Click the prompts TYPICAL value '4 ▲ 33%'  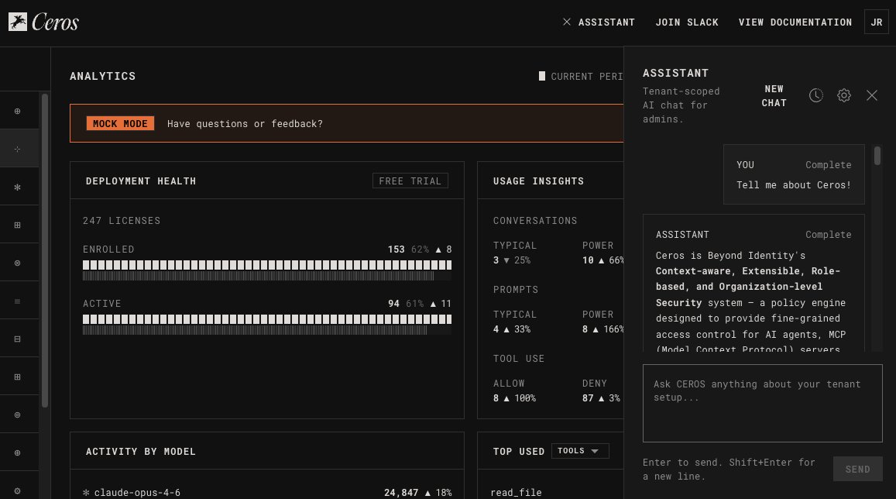pyautogui.click(x=512, y=329)
